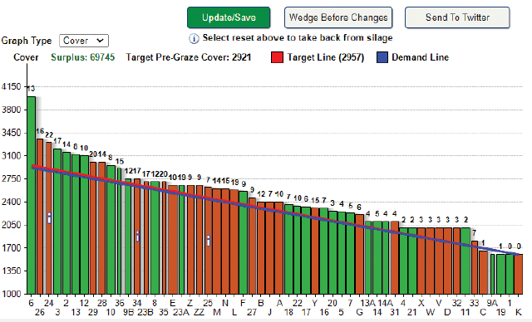
Task: Click the x-axis label ZZ
Action: coord(199,312)
